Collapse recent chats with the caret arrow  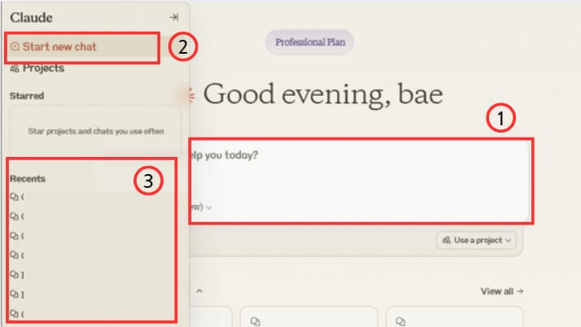(x=200, y=290)
